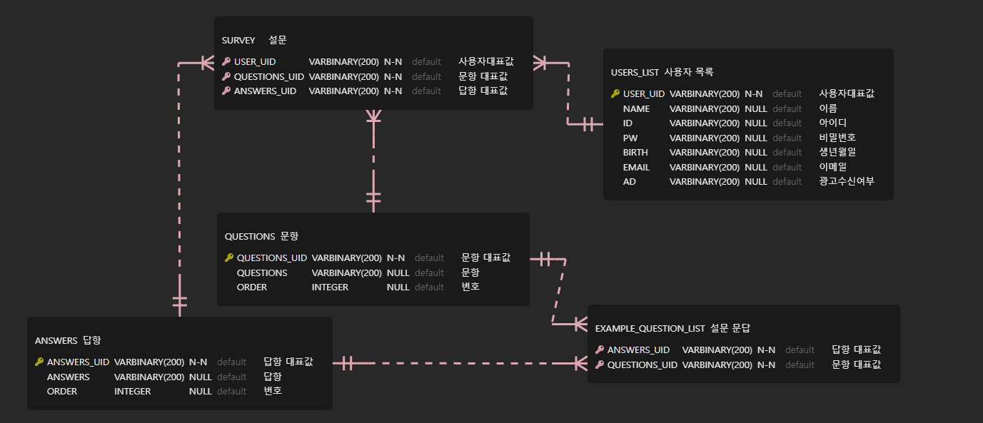Toggle NULL constraint on the NAME column

click(x=756, y=108)
